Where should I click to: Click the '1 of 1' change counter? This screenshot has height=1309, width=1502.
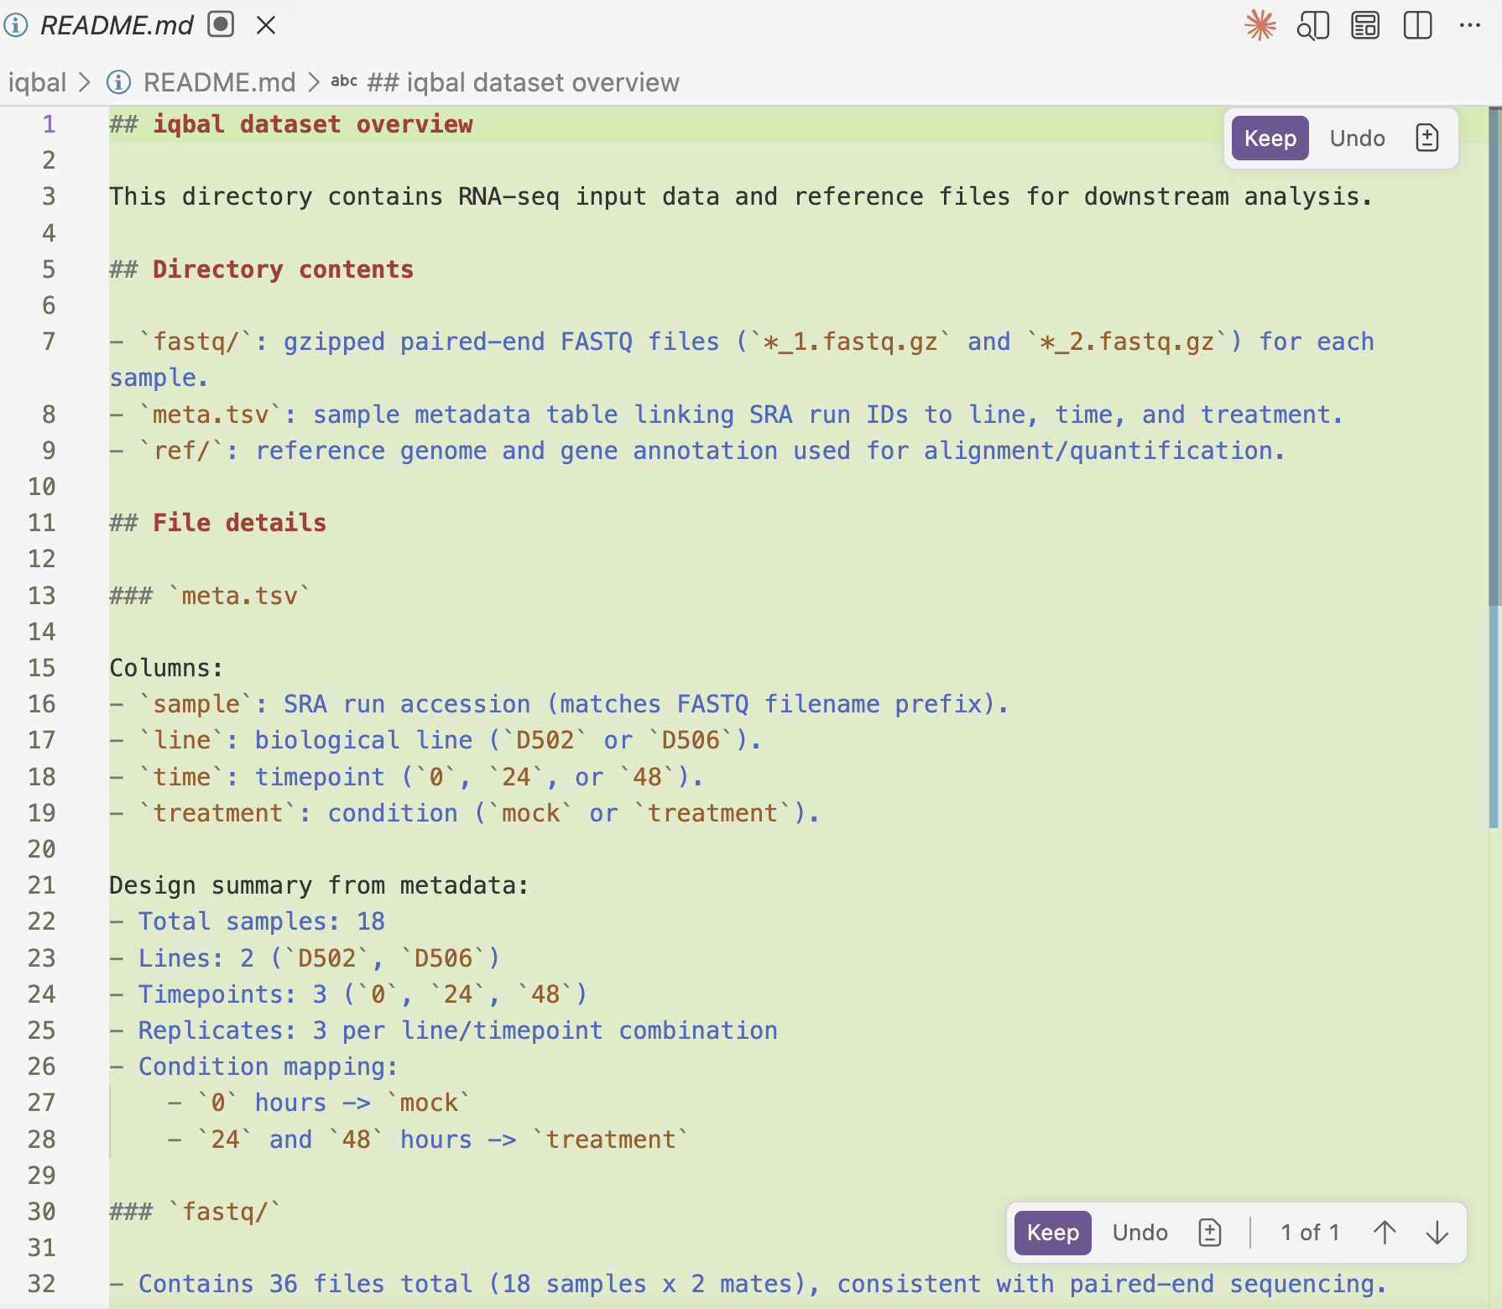pos(1309,1233)
